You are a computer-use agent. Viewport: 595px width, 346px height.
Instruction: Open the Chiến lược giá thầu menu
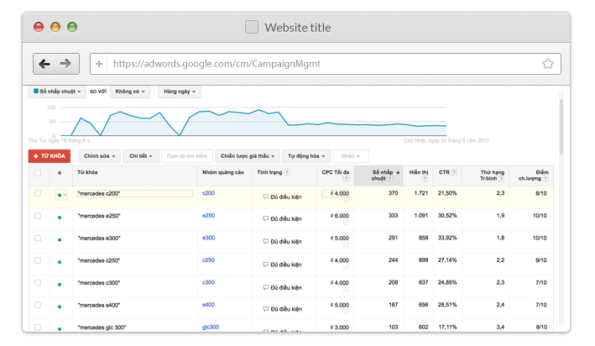click(247, 155)
